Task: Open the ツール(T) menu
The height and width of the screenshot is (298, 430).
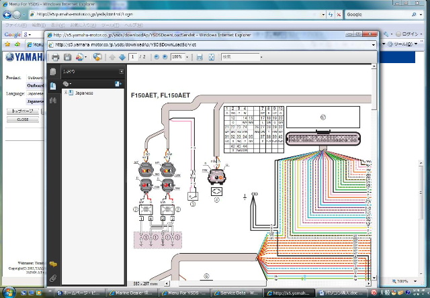Action: pos(110,26)
